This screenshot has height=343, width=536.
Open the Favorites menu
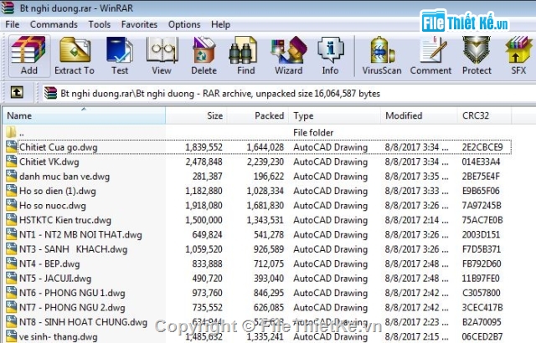pos(139,24)
